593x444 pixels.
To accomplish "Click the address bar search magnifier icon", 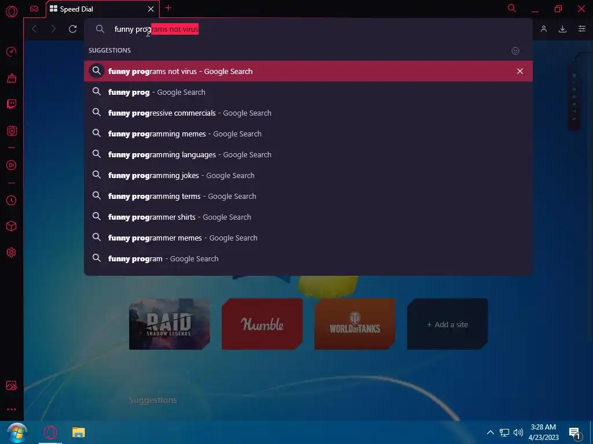I will coord(100,29).
